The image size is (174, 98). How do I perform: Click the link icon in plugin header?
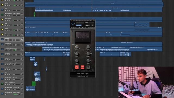(x=92, y=25)
